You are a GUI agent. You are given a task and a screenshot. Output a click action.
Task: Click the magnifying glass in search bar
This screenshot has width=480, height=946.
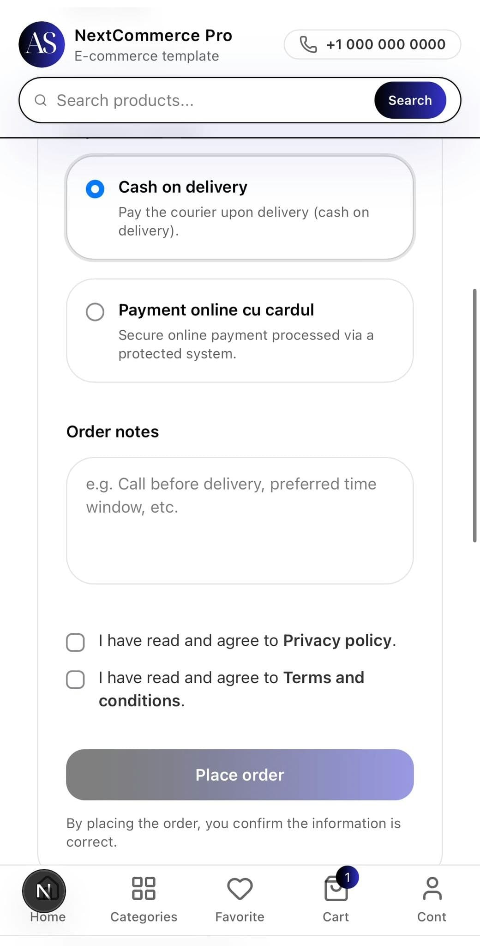tap(41, 100)
